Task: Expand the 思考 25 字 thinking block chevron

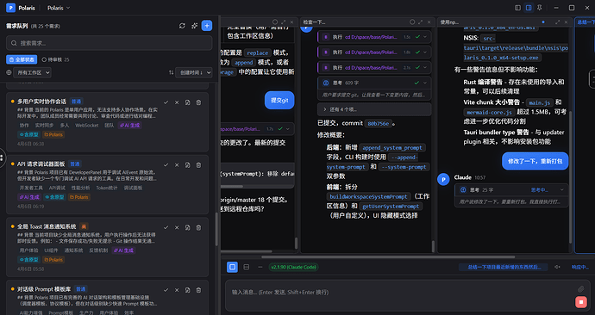Action: click(x=562, y=190)
